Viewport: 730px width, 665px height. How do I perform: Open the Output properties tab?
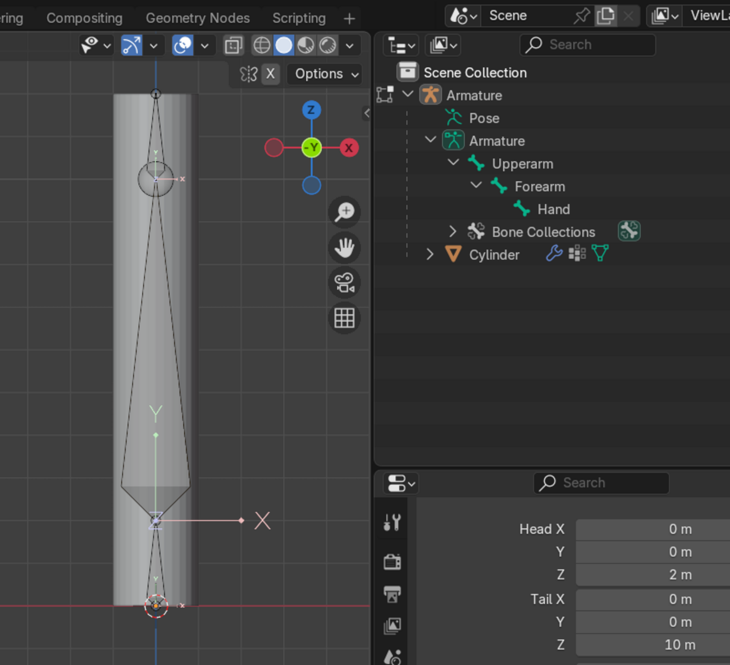pos(392,594)
